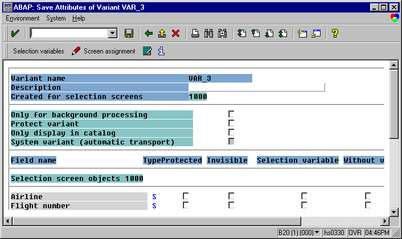Image resolution: width=402 pixels, height=239 pixels.
Task: Cancel with the red X toolbar icon
Action: coord(175,34)
